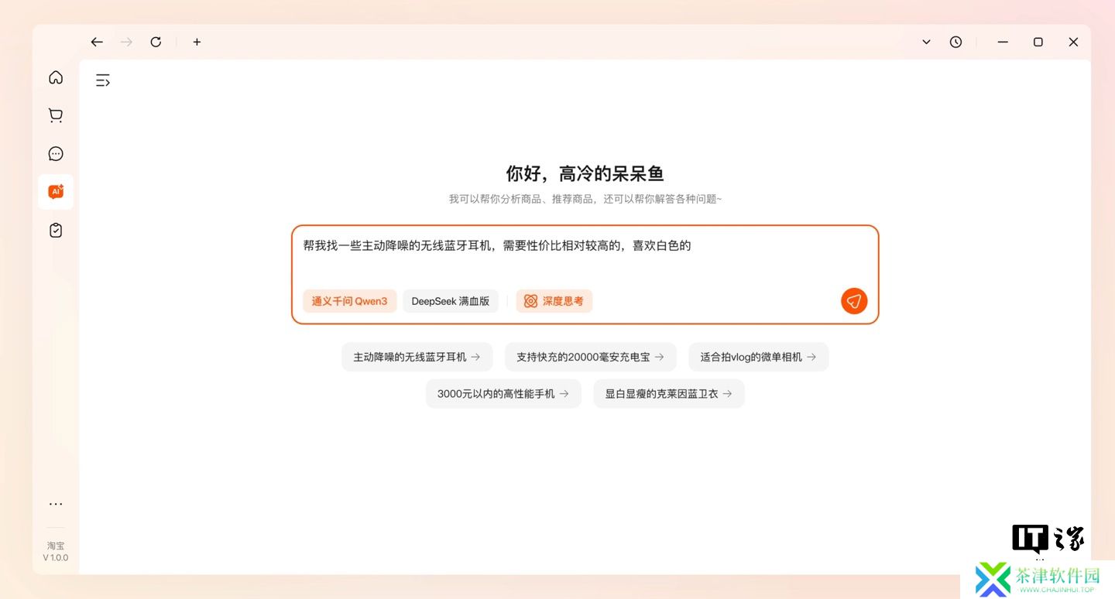Expand the conversation list panel icon
The image size is (1115, 599).
tap(103, 80)
